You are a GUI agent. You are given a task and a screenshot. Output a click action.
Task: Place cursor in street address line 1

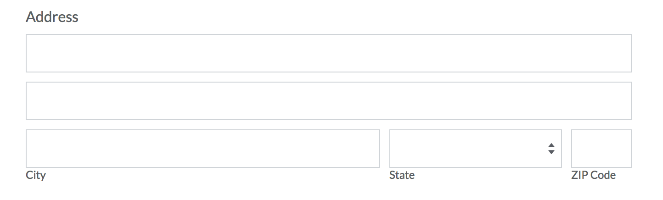(328, 53)
